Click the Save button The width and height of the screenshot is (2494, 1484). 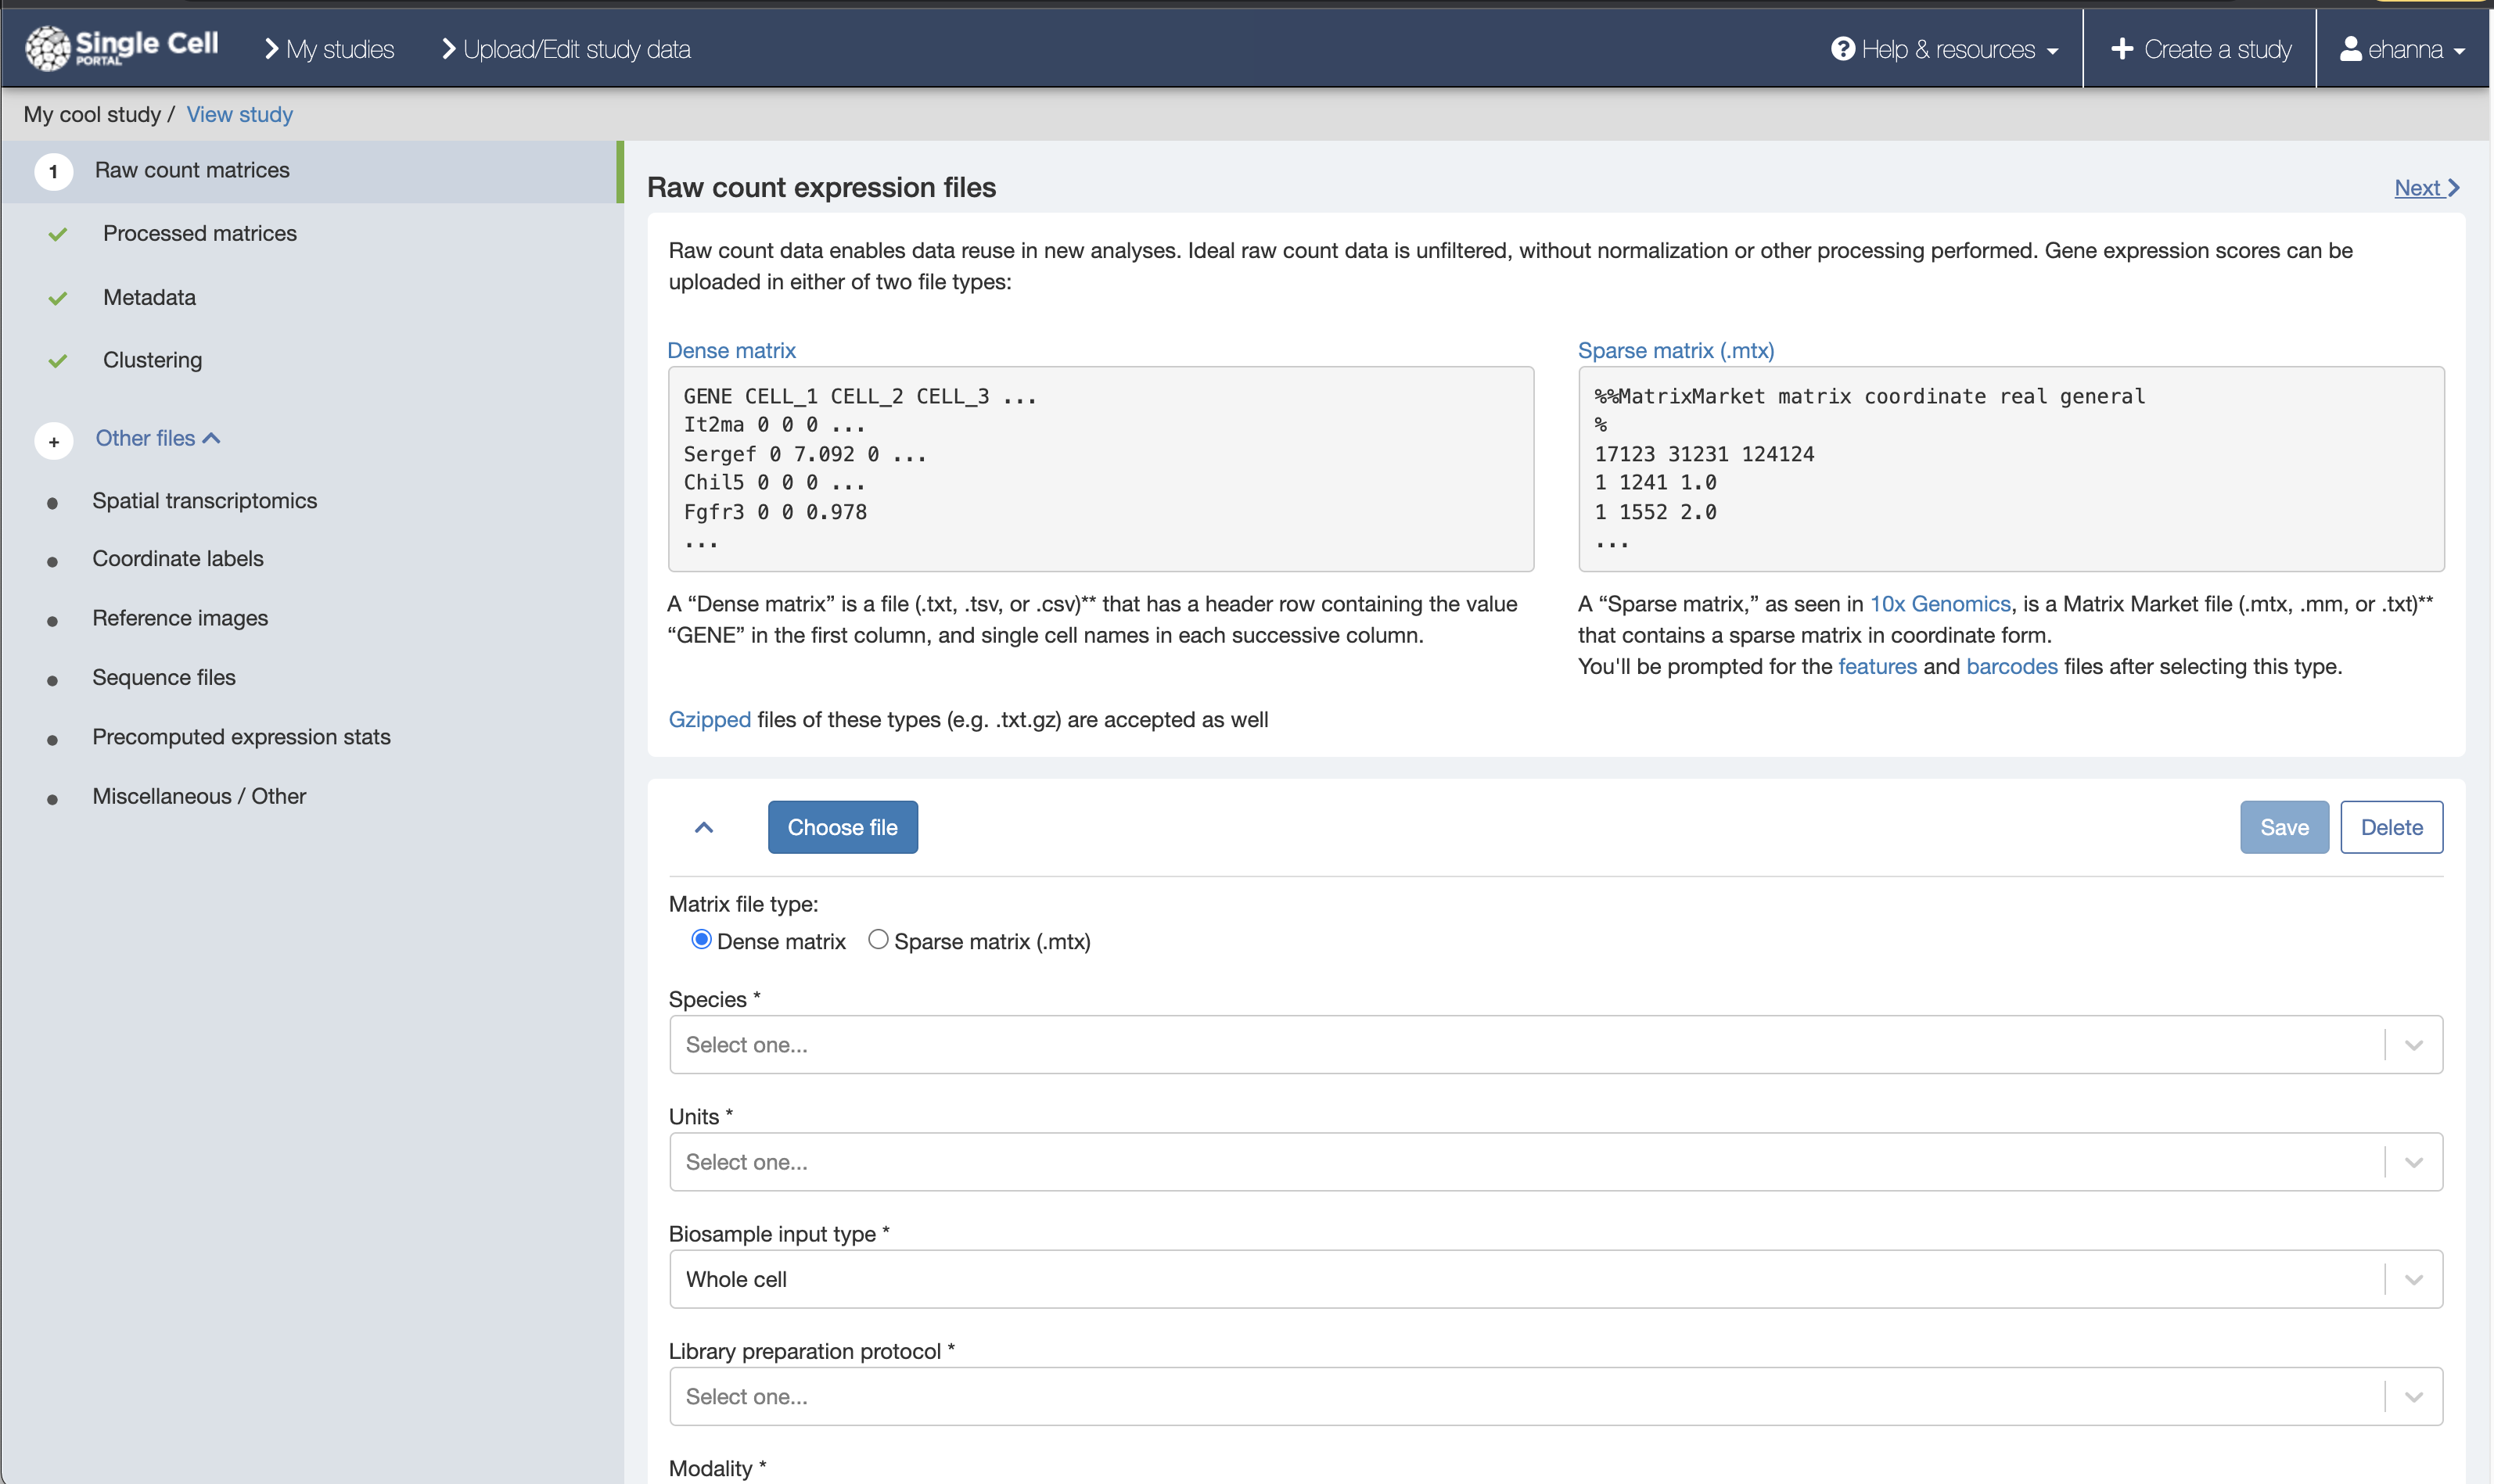(x=2284, y=827)
